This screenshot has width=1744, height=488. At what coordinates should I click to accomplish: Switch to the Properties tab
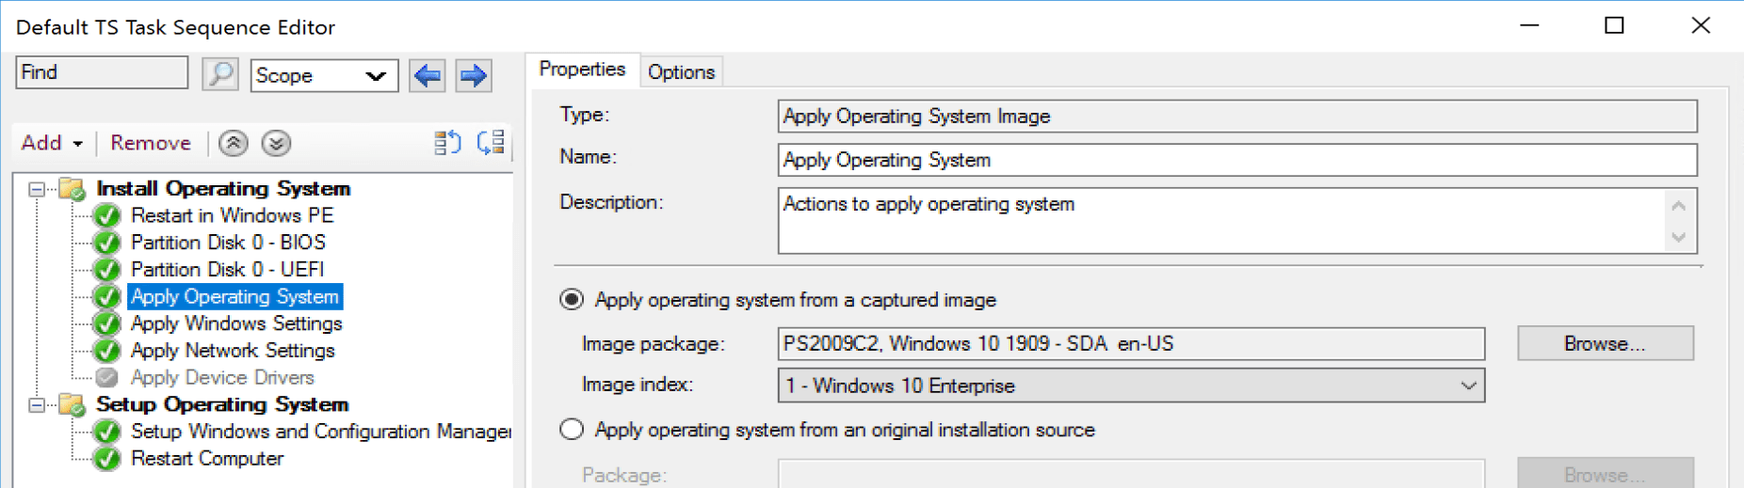582,70
